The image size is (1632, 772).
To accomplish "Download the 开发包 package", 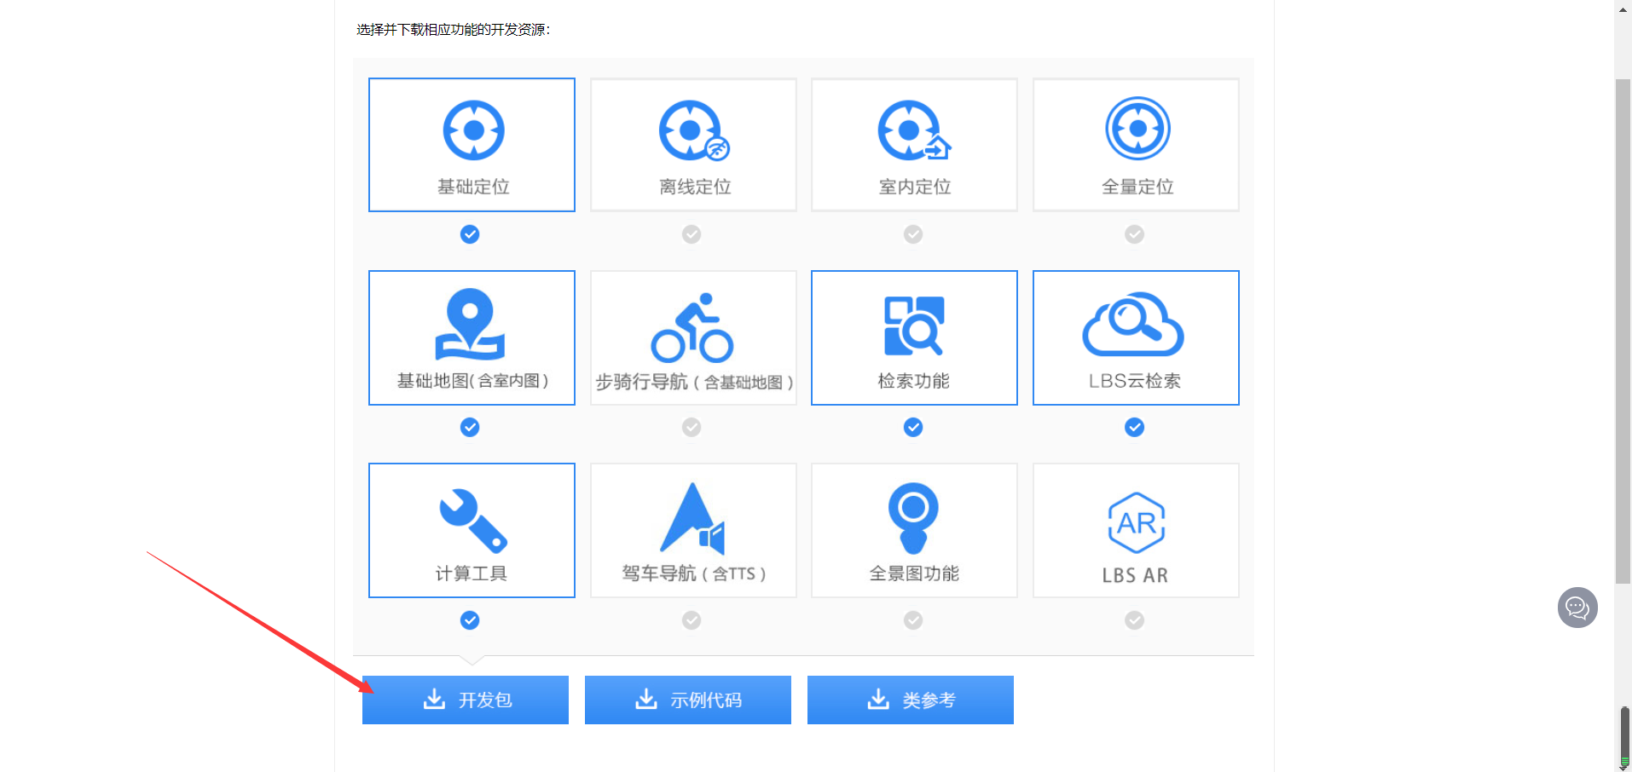I will tap(466, 700).
